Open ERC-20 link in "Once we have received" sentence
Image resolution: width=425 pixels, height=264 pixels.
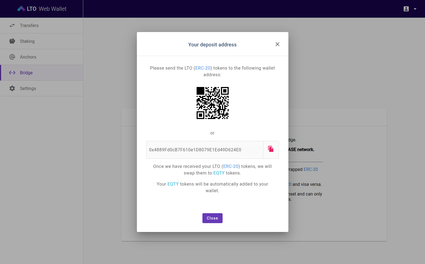click(x=231, y=167)
